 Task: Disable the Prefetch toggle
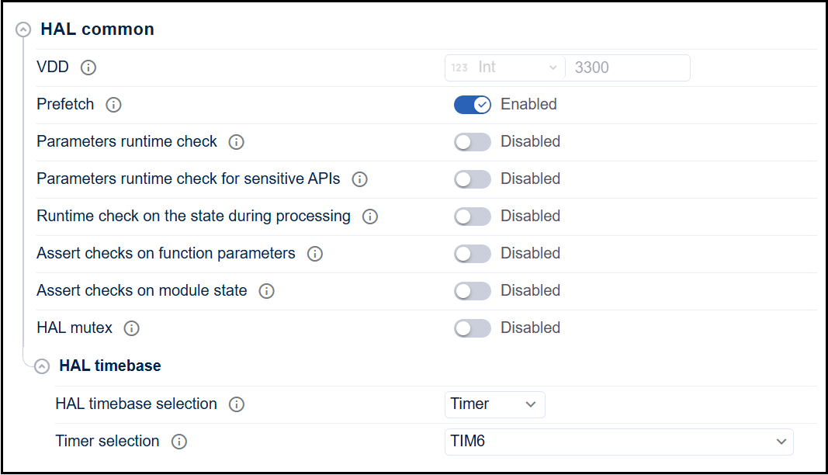pos(473,105)
